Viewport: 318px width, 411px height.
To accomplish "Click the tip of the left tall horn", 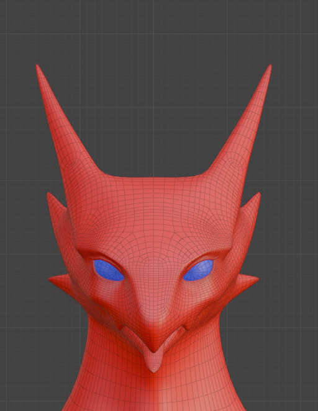I will click(x=37, y=66).
